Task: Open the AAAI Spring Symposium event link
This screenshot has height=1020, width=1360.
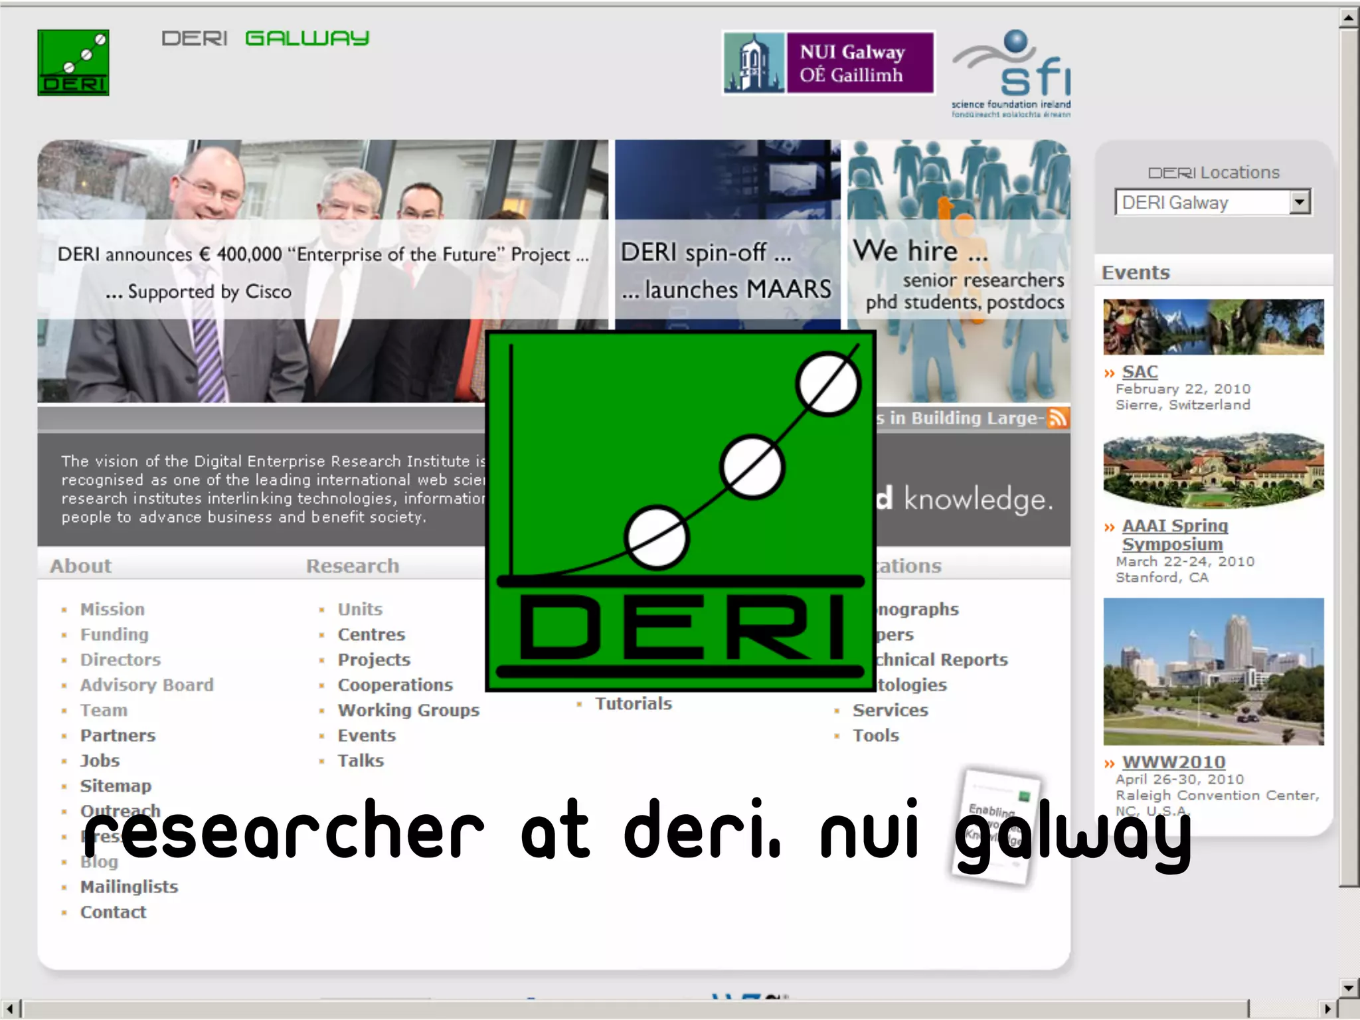Action: click(1174, 535)
